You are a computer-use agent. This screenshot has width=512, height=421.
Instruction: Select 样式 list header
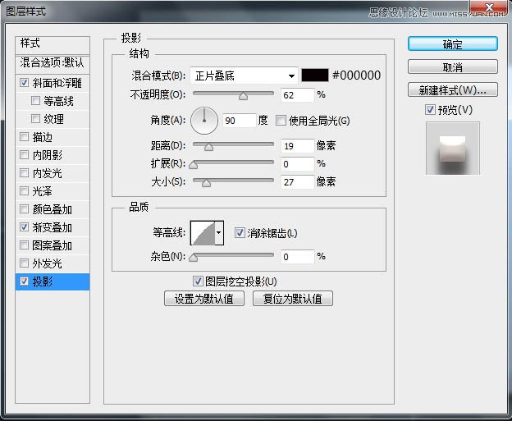tap(53, 45)
